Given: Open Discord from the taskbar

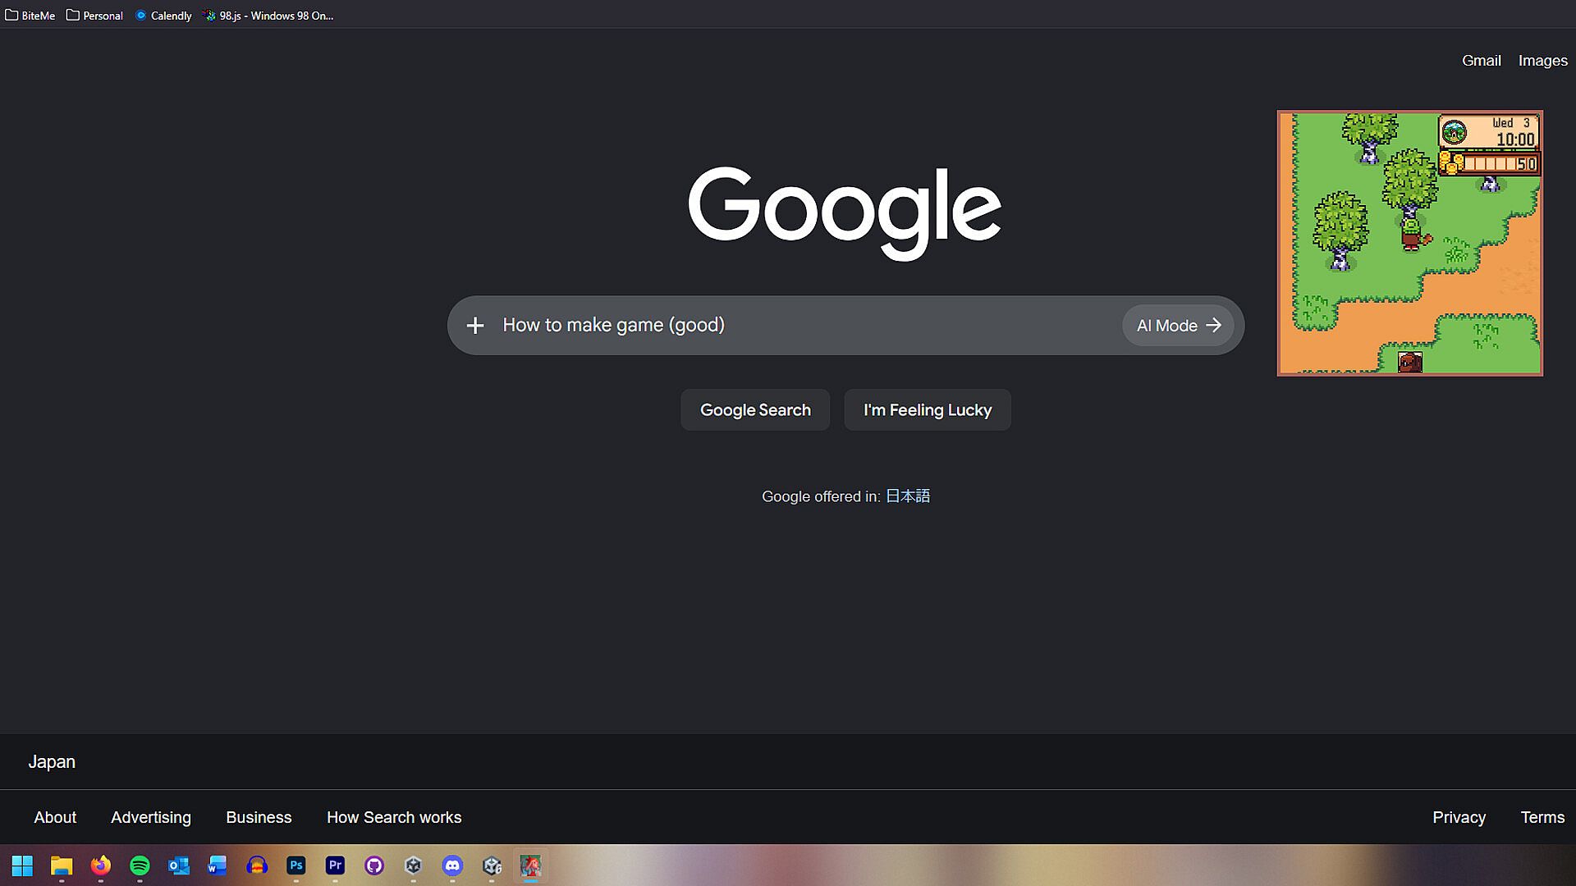Looking at the screenshot, I should 452,865.
